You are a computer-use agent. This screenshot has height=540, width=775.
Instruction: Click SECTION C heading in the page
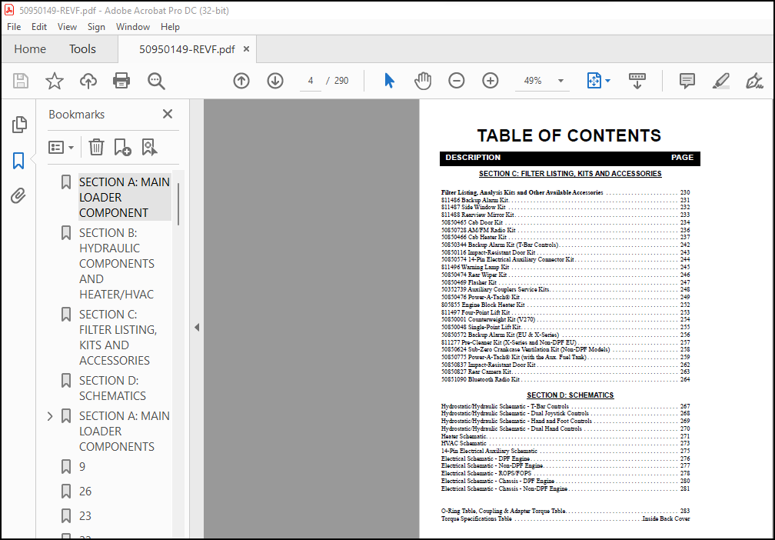point(570,174)
